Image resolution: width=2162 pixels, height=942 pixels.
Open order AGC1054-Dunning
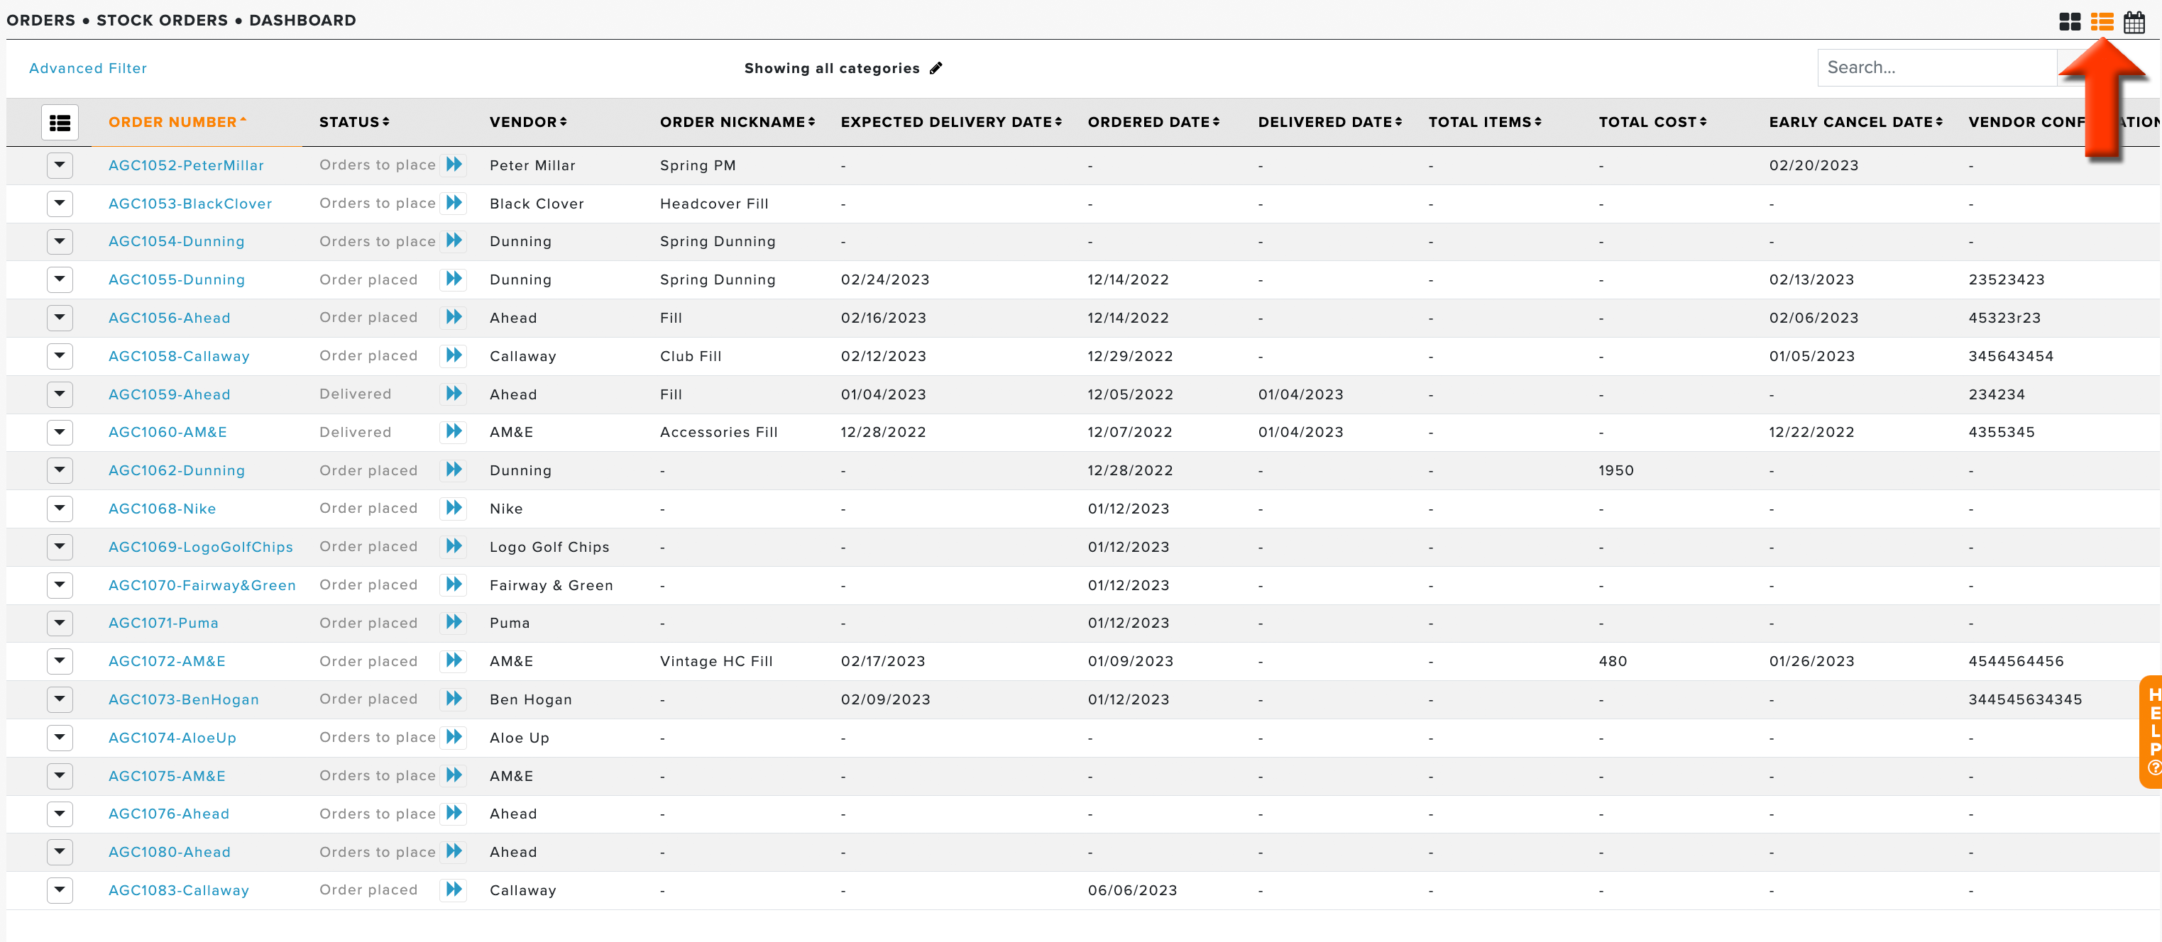[x=176, y=242]
